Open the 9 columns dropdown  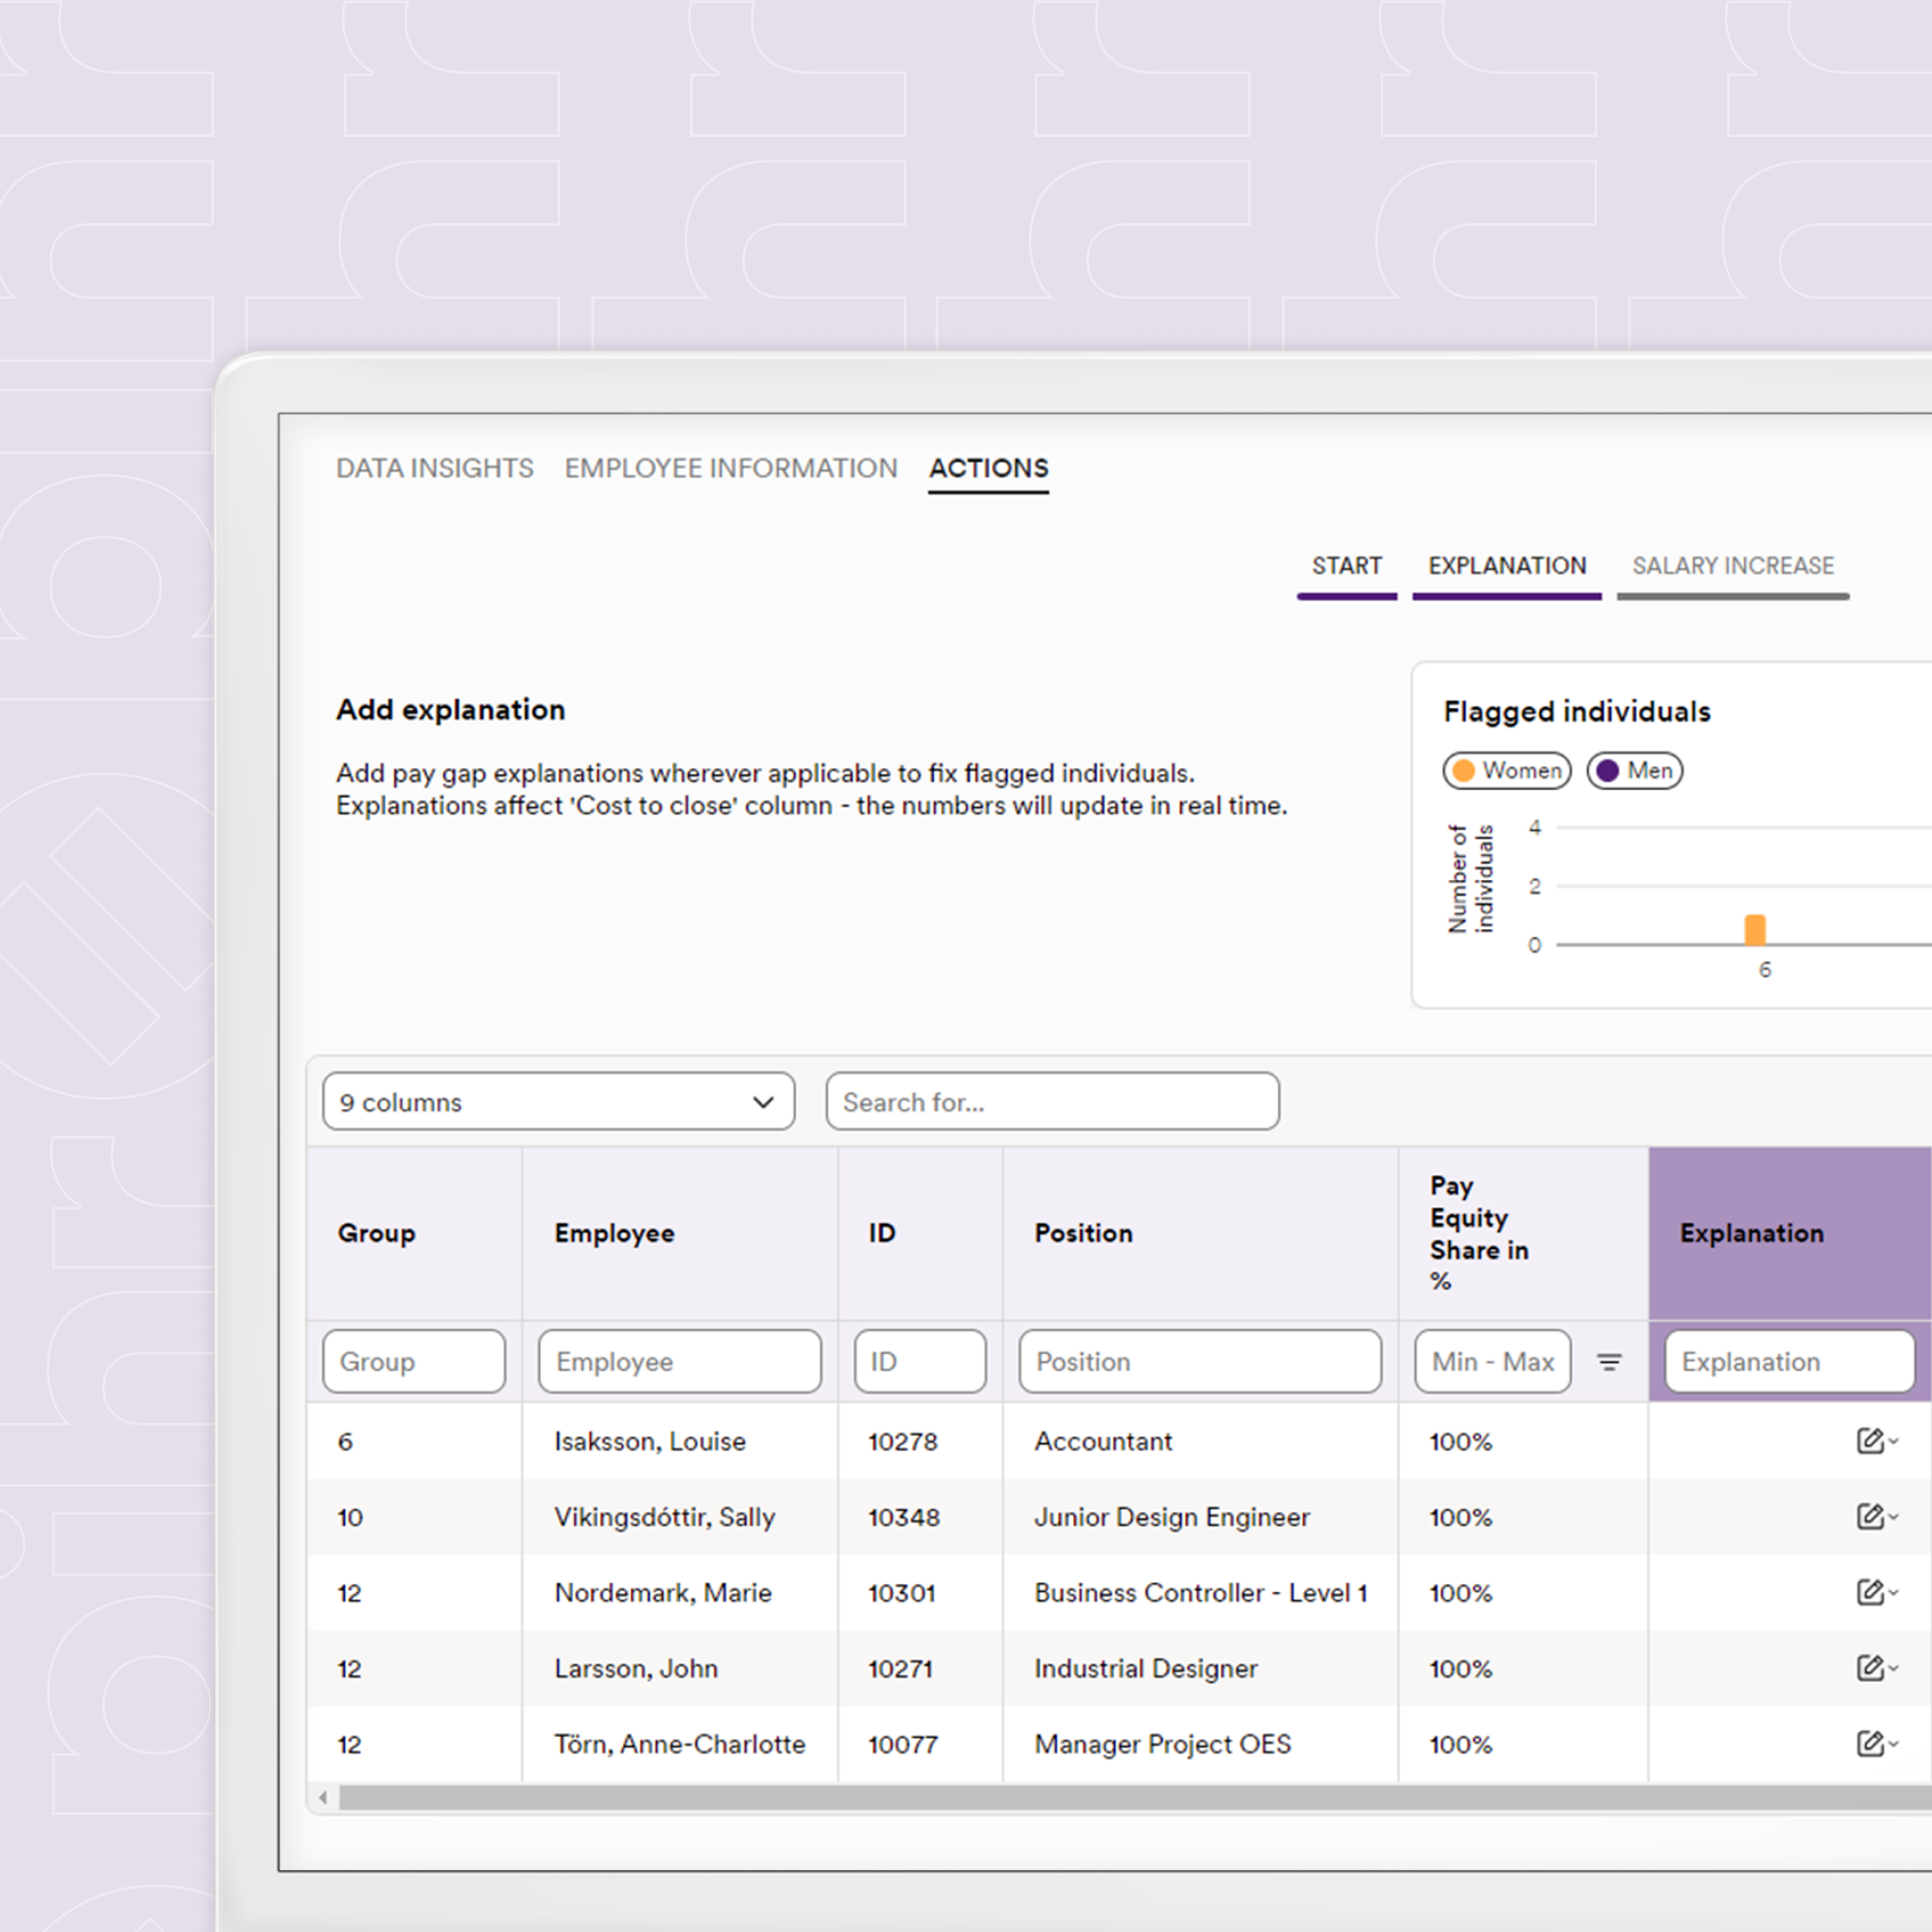[559, 1102]
